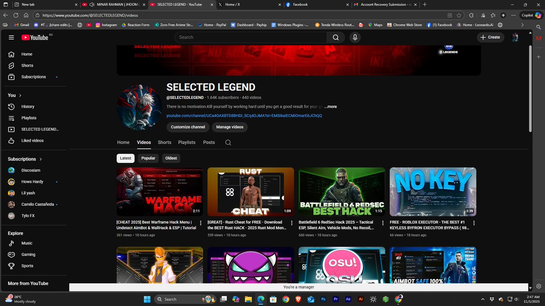Open the Rust Cheat video thumbnail
Image resolution: width=545 pixels, height=306 pixels.
[251, 192]
